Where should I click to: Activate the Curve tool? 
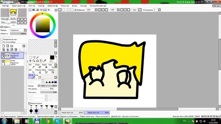(32, 76)
